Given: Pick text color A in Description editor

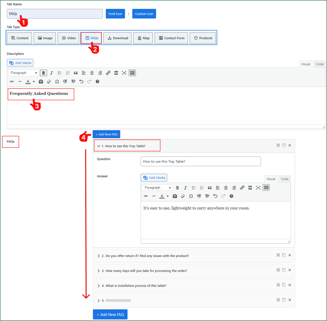Looking at the screenshot, I should click(x=28, y=81).
